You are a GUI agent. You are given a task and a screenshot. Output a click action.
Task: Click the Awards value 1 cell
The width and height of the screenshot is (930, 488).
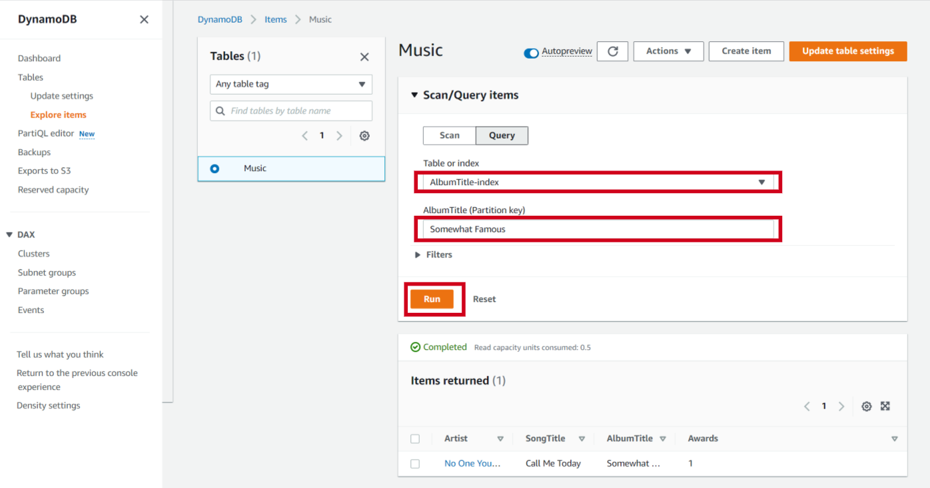691,464
